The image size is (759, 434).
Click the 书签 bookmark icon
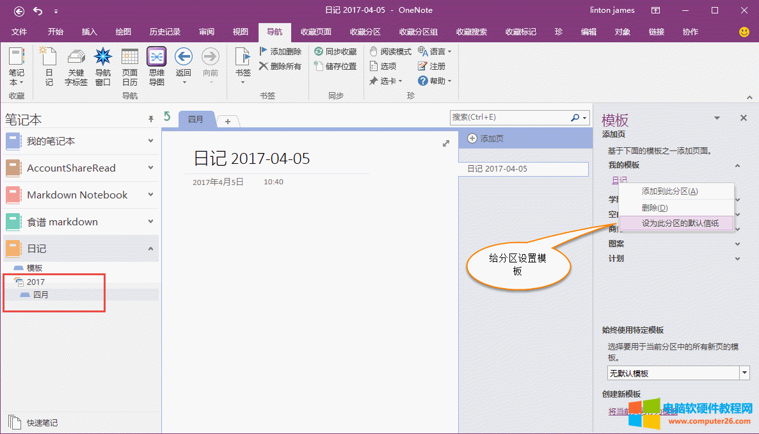(x=243, y=58)
